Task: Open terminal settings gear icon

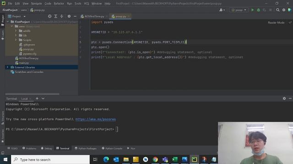Action: tap(284, 98)
